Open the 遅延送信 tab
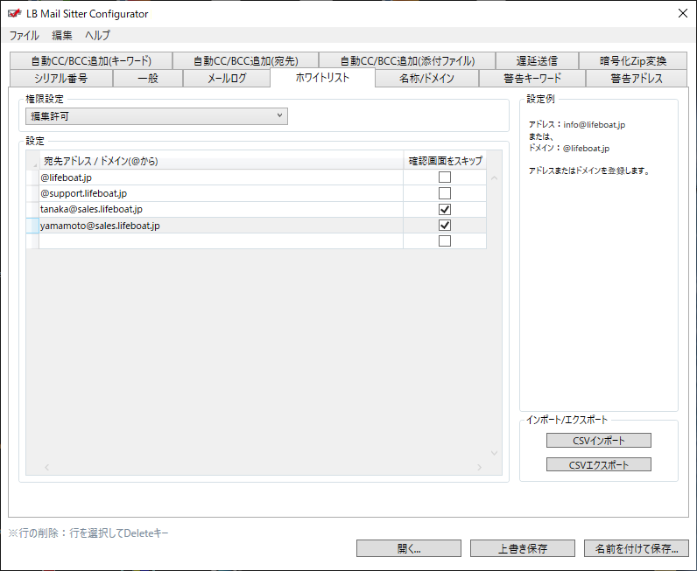Image resolution: width=697 pixels, height=571 pixels. (x=537, y=61)
